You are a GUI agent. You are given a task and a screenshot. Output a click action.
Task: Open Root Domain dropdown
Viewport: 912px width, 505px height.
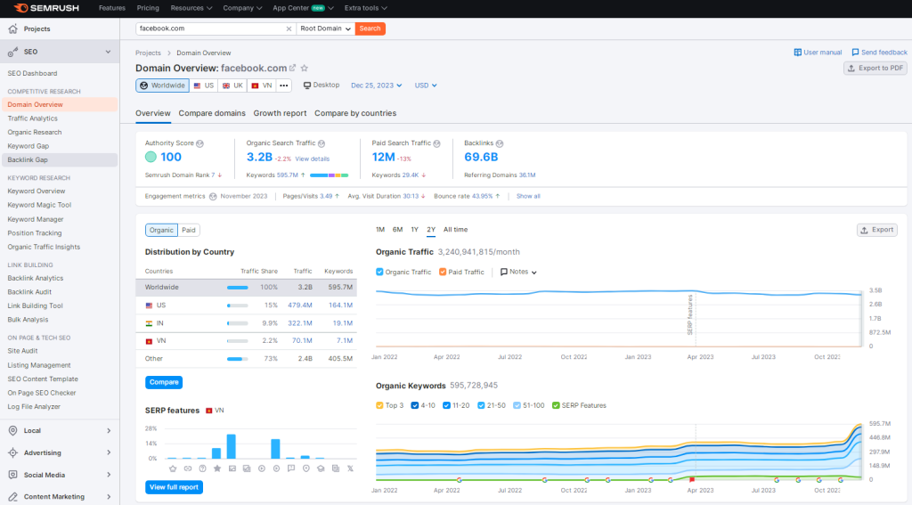325,29
